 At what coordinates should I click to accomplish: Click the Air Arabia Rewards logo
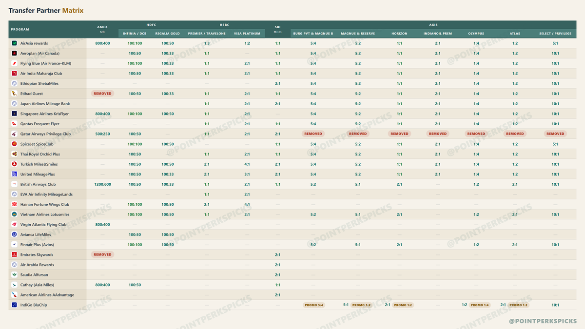(x=15, y=265)
